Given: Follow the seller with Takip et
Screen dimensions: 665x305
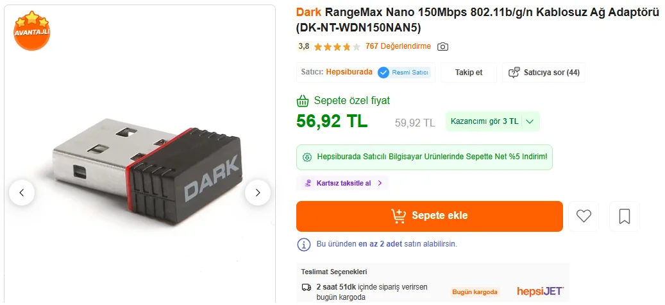Looking at the screenshot, I should click(x=469, y=73).
